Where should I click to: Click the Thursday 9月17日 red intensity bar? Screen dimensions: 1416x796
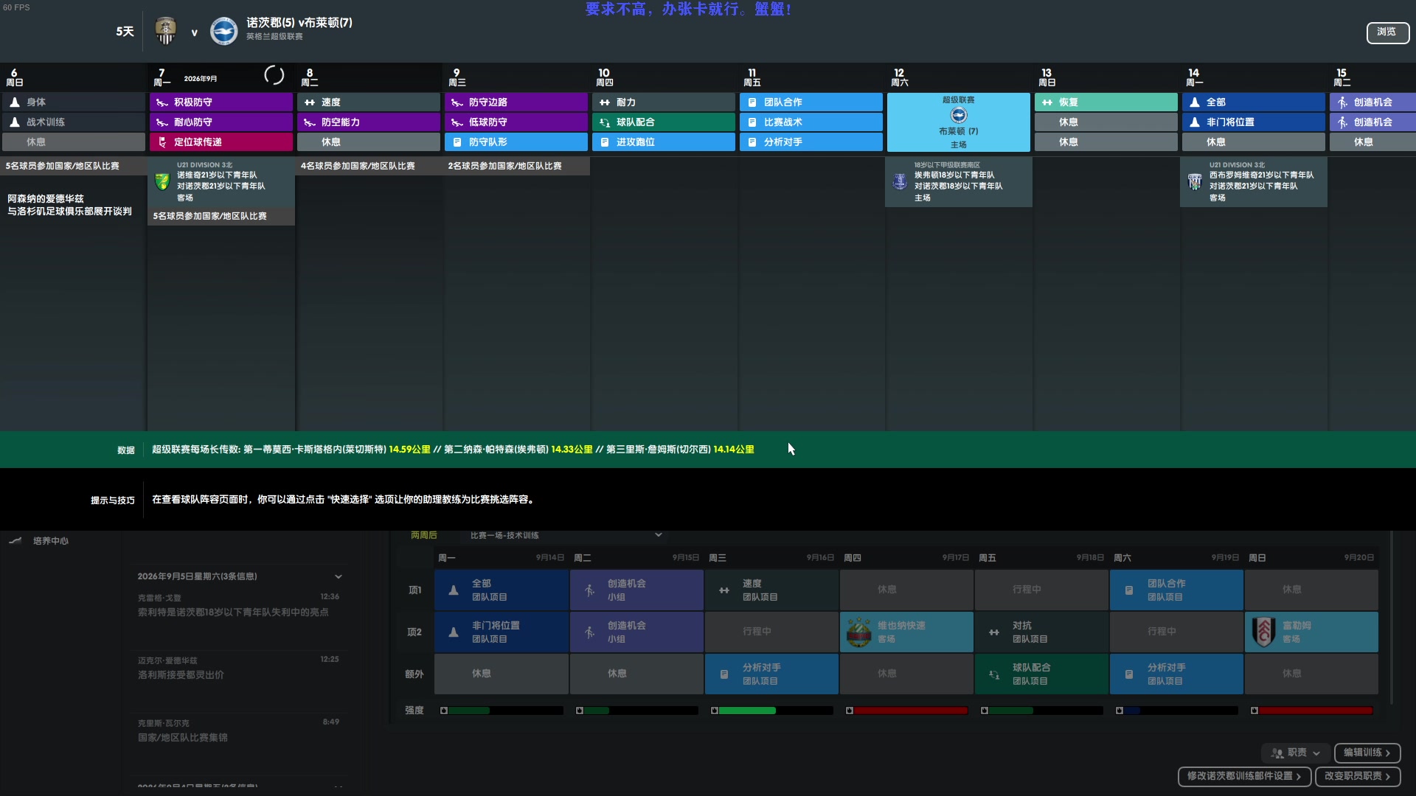click(x=911, y=711)
